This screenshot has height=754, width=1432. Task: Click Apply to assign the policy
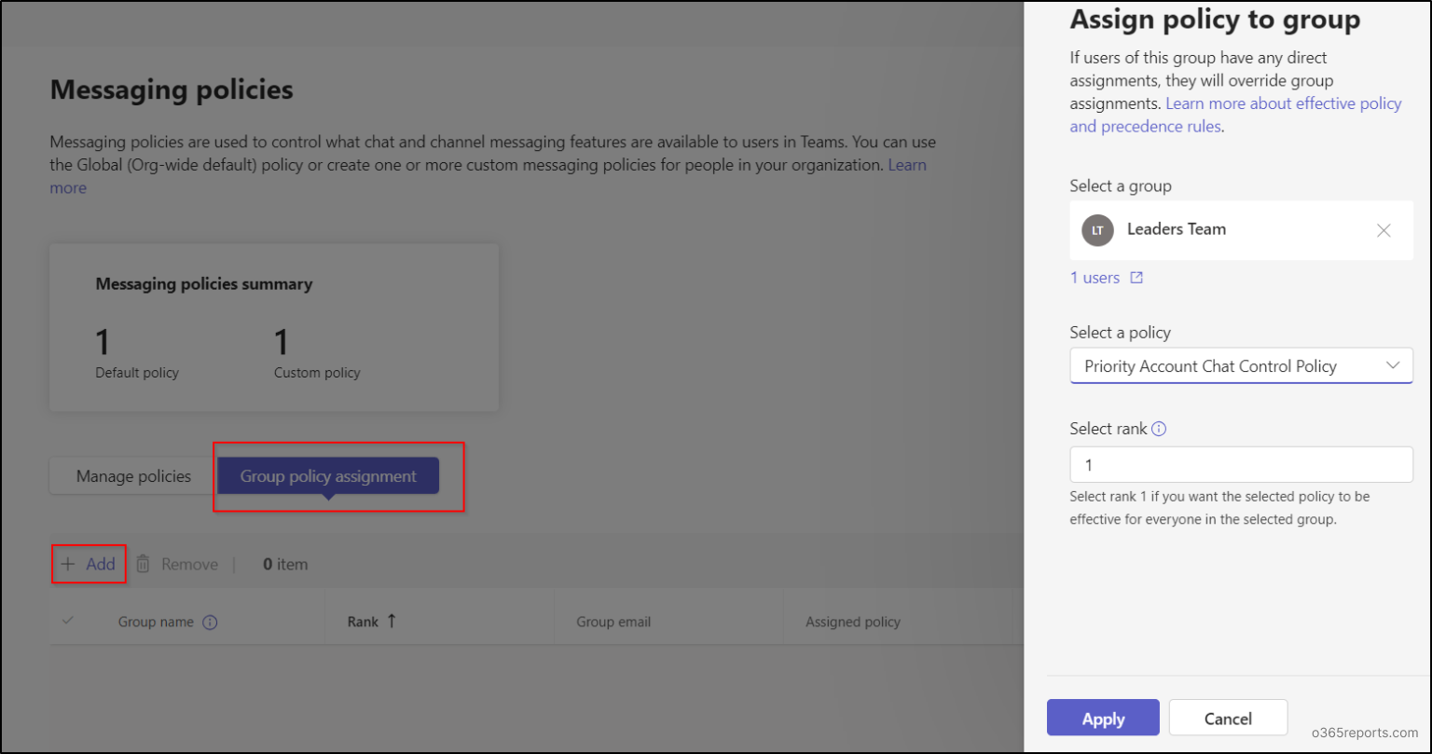tap(1103, 718)
